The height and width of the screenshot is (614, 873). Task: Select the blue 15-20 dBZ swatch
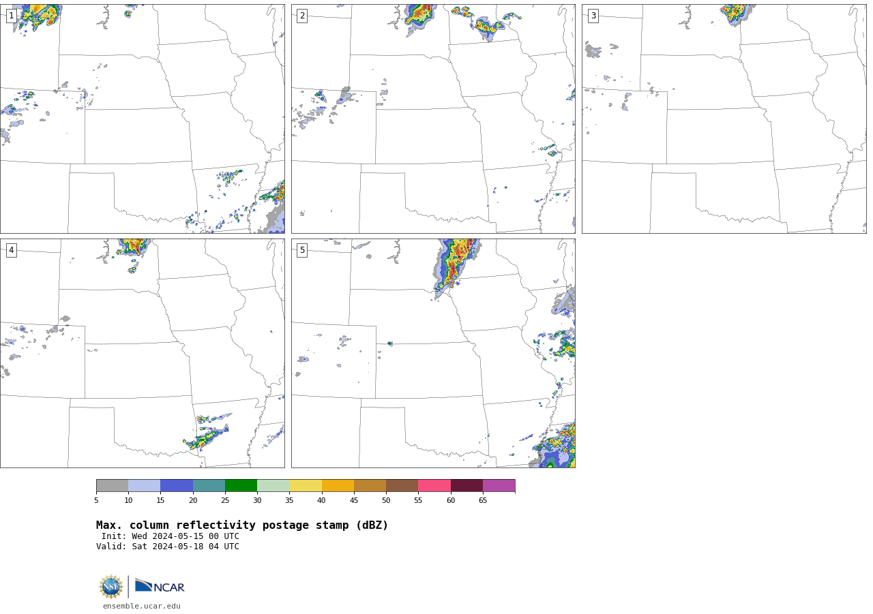click(x=177, y=486)
